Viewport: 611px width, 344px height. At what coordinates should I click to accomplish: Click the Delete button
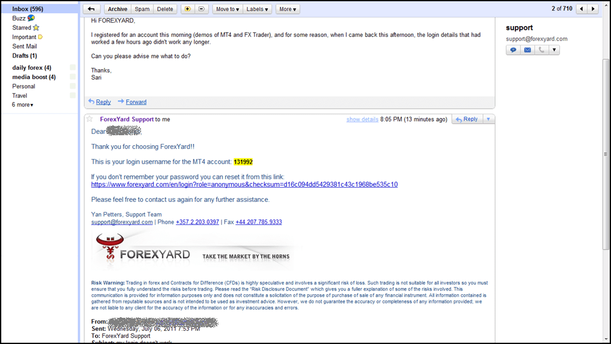click(165, 9)
